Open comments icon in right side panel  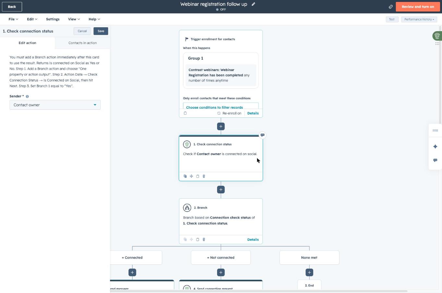(x=435, y=160)
